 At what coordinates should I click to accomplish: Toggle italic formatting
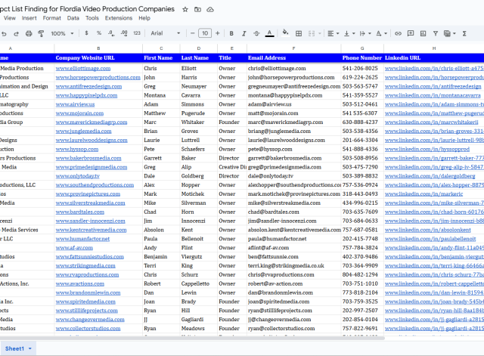click(244, 33)
